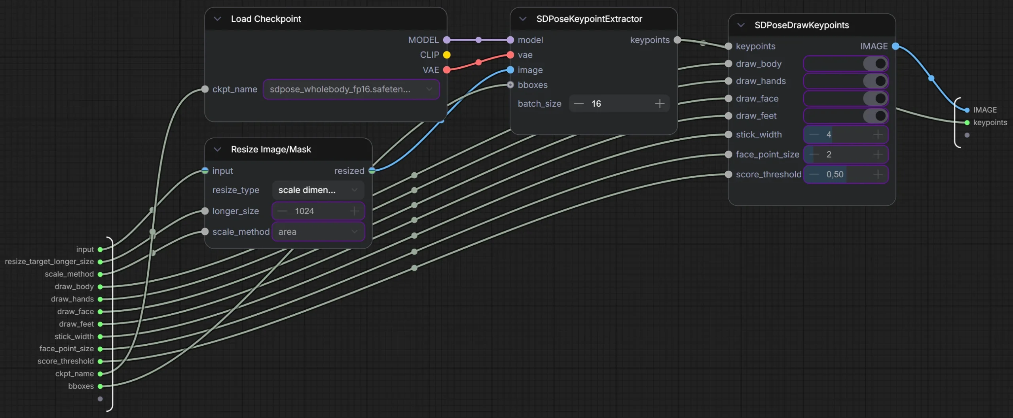
Task: Toggle the draw_feet switch
Action: [x=875, y=116]
